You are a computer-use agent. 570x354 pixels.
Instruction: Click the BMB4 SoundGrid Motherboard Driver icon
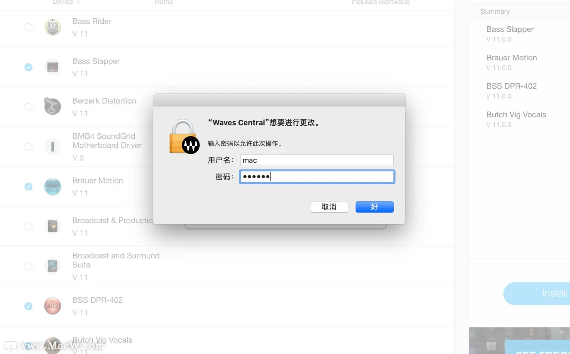click(x=53, y=147)
